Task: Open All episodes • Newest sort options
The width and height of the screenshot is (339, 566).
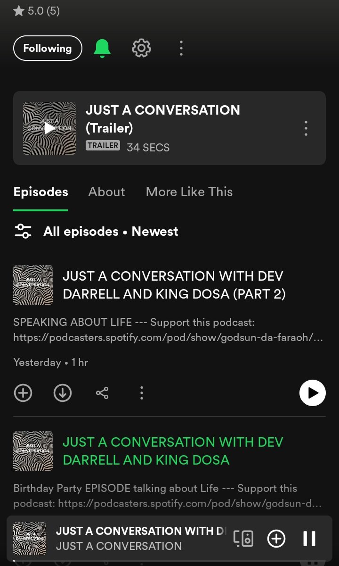Action: [x=111, y=232]
